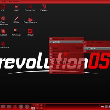Expand the Okna submenu in the context menu
The width and height of the screenshot is (110, 110).
(67, 57)
